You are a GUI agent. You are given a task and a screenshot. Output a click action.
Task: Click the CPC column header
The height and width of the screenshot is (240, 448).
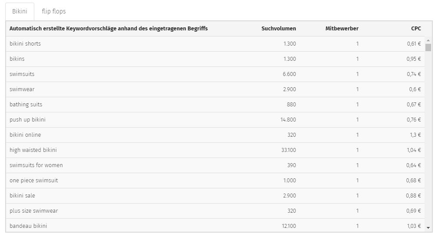(x=416, y=29)
